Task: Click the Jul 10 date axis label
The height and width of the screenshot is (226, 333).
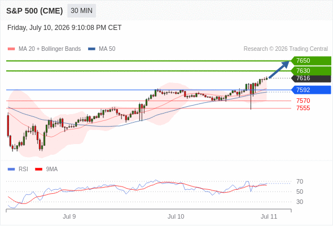Action: point(176,216)
